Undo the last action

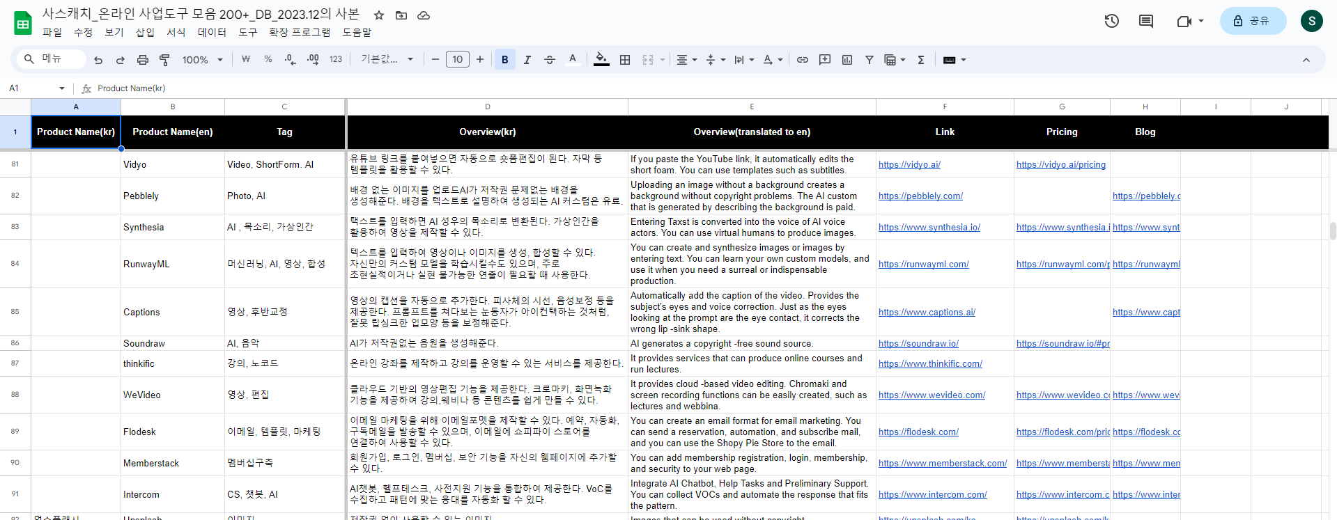tap(98, 60)
